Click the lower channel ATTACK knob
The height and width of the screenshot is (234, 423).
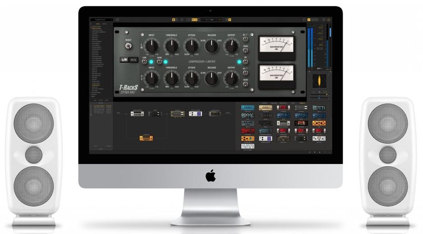192,78
